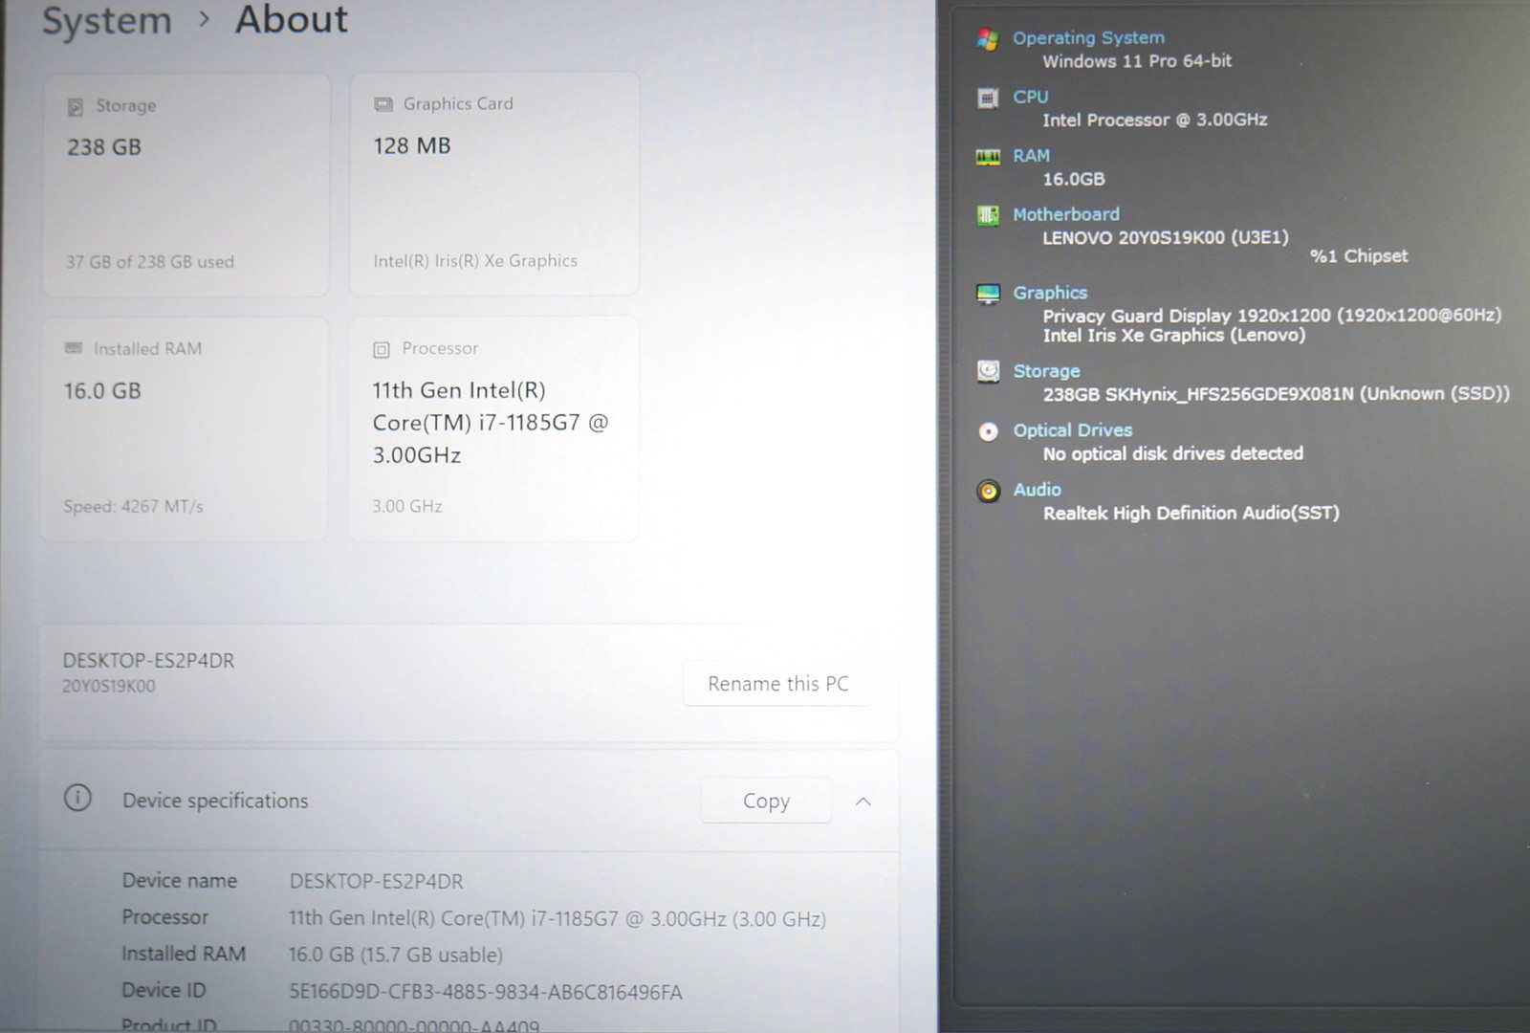
Task: Select the SKHynix SSD storage entry
Action: pos(1277,394)
